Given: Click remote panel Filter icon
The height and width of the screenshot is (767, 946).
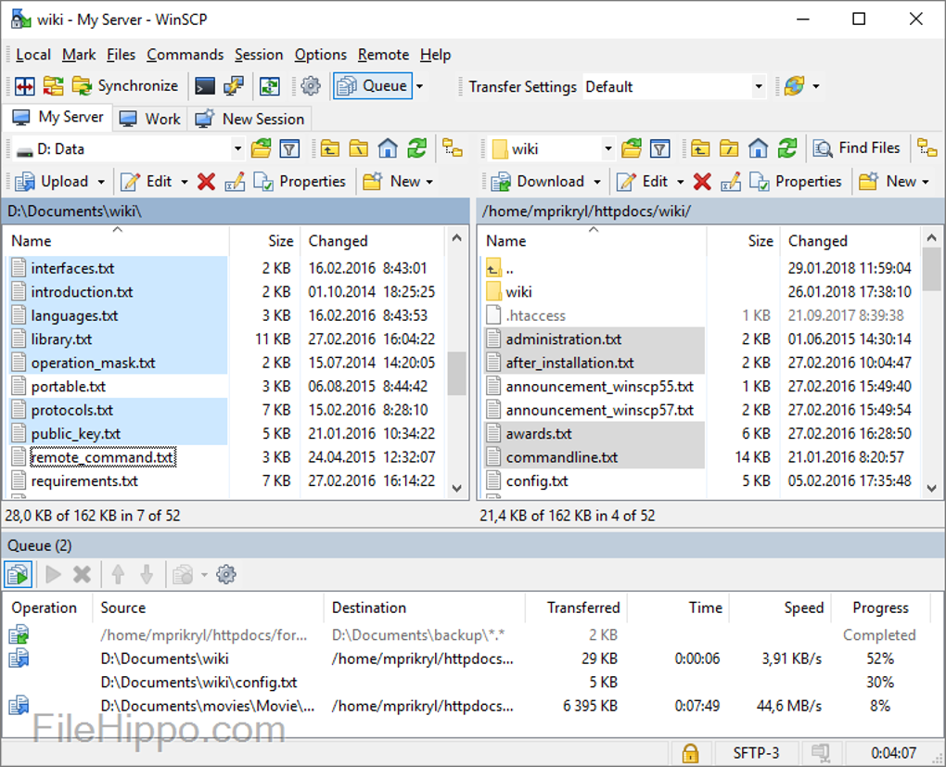Looking at the screenshot, I should [x=660, y=148].
